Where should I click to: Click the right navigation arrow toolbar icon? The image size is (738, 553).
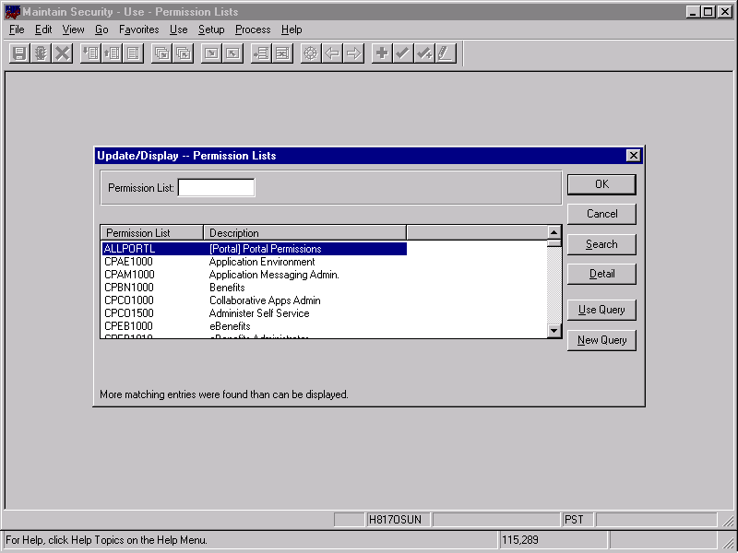pyautogui.click(x=353, y=53)
